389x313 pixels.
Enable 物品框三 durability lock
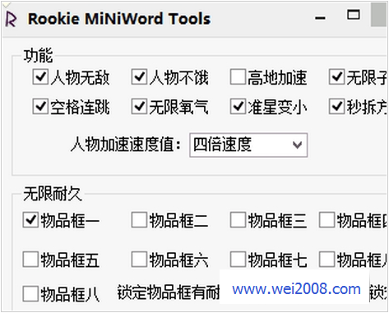238,220
